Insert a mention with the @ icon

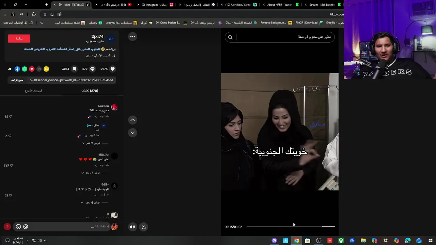pyautogui.click(x=26, y=227)
